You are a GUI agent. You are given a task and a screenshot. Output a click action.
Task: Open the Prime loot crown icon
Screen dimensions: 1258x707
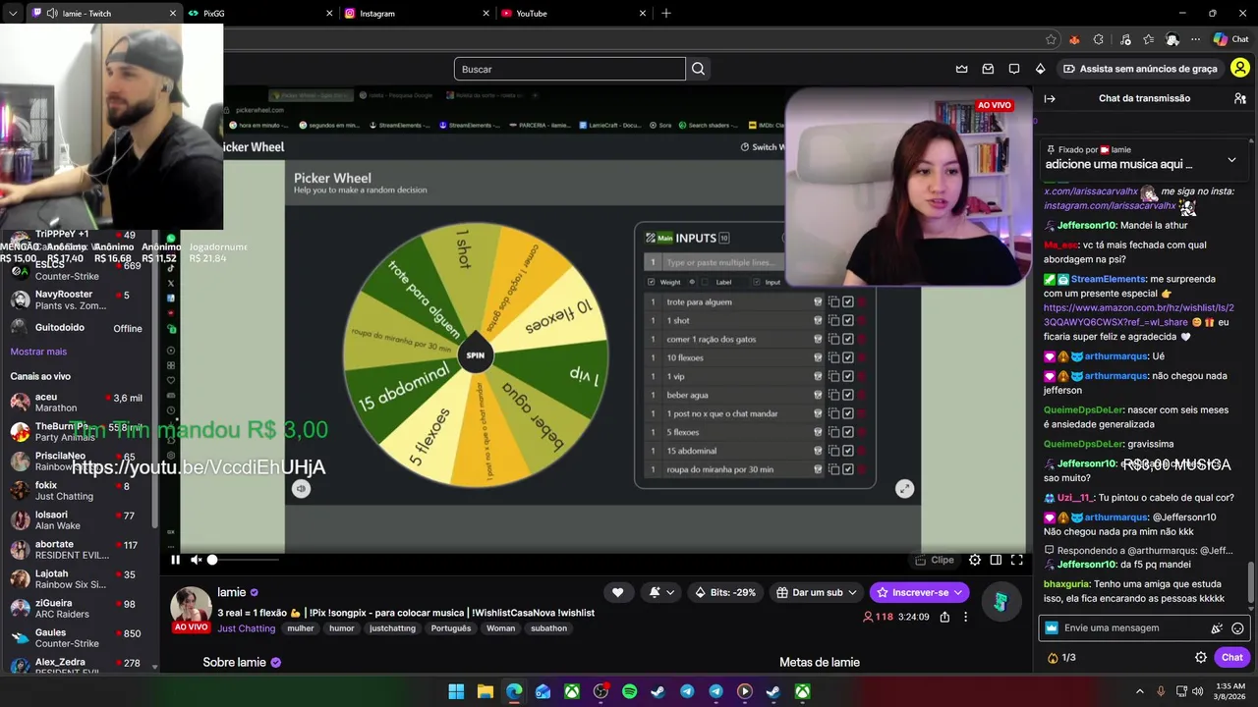(x=961, y=69)
